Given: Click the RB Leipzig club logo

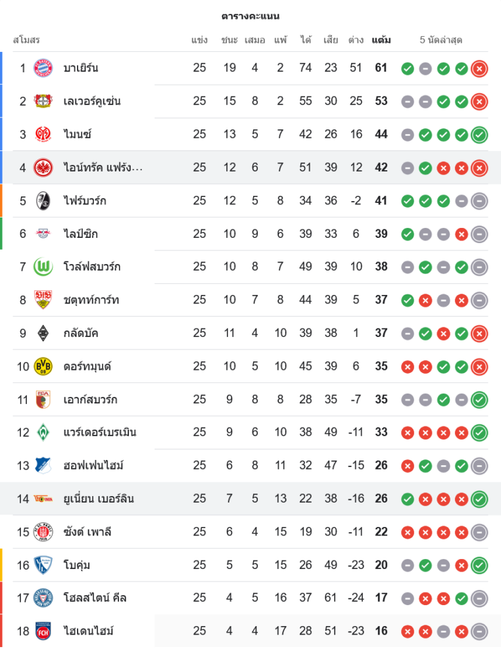Looking at the screenshot, I should 43,234.
